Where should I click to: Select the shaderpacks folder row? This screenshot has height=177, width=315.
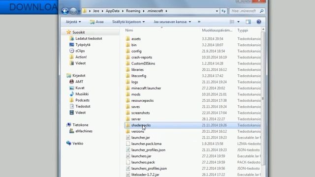[x=192, y=125]
